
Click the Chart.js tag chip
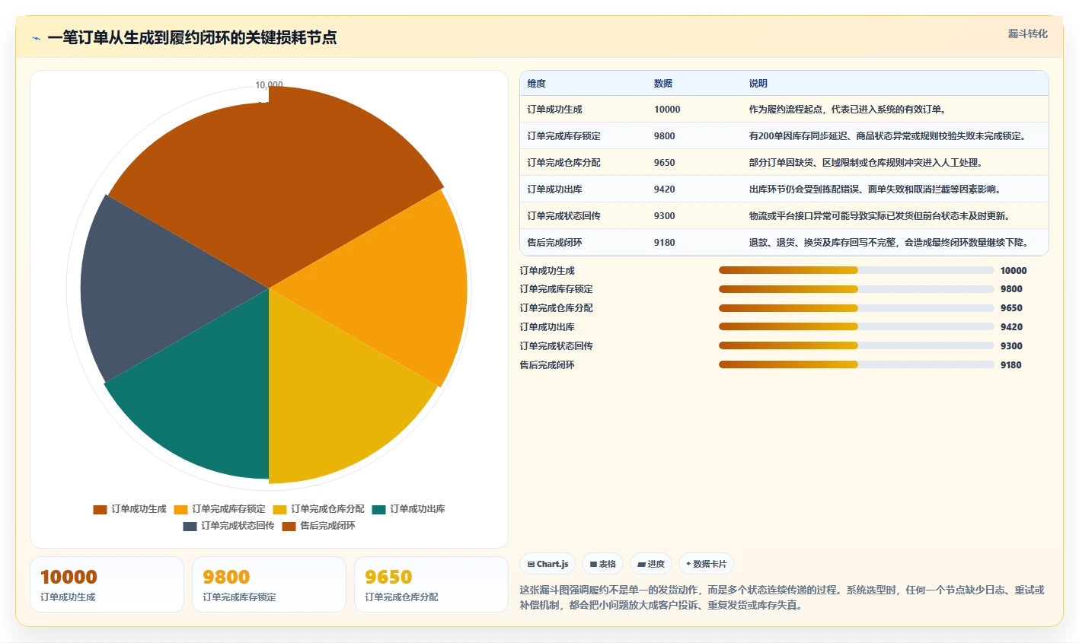point(547,564)
